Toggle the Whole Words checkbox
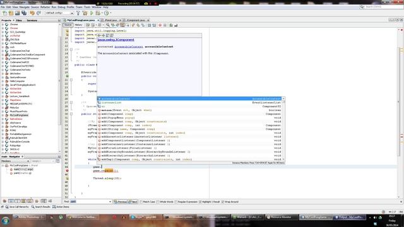This screenshot has width=404, height=227. tap(158, 202)
